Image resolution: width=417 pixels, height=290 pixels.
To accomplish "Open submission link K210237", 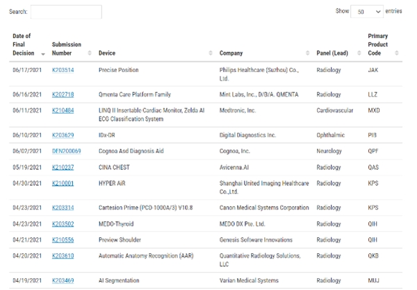I will (63, 167).
